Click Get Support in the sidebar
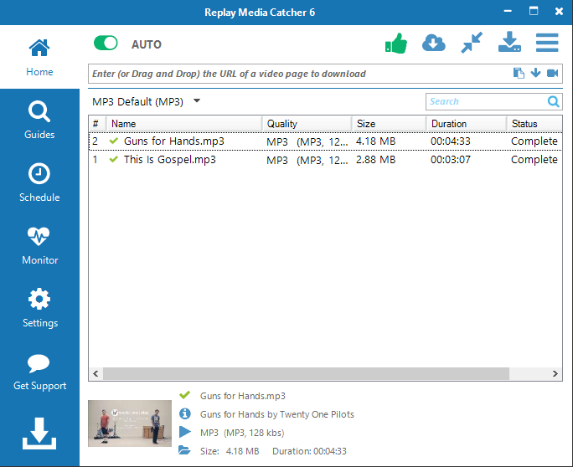The height and width of the screenshot is (467, 573). tap(39, 371)
